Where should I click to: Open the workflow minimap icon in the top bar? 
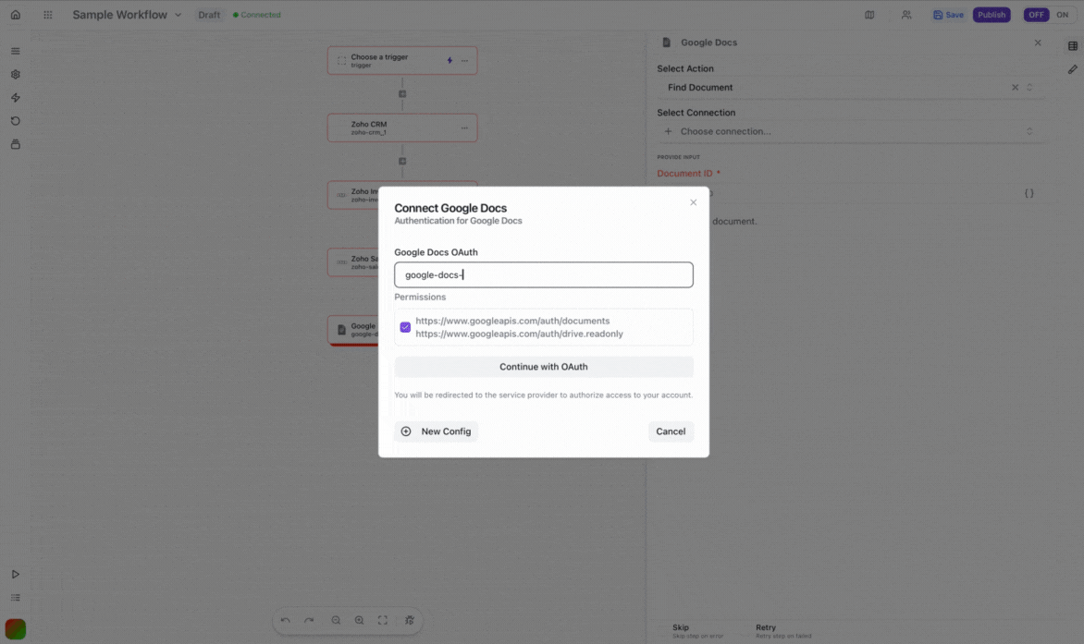(868, 14)
